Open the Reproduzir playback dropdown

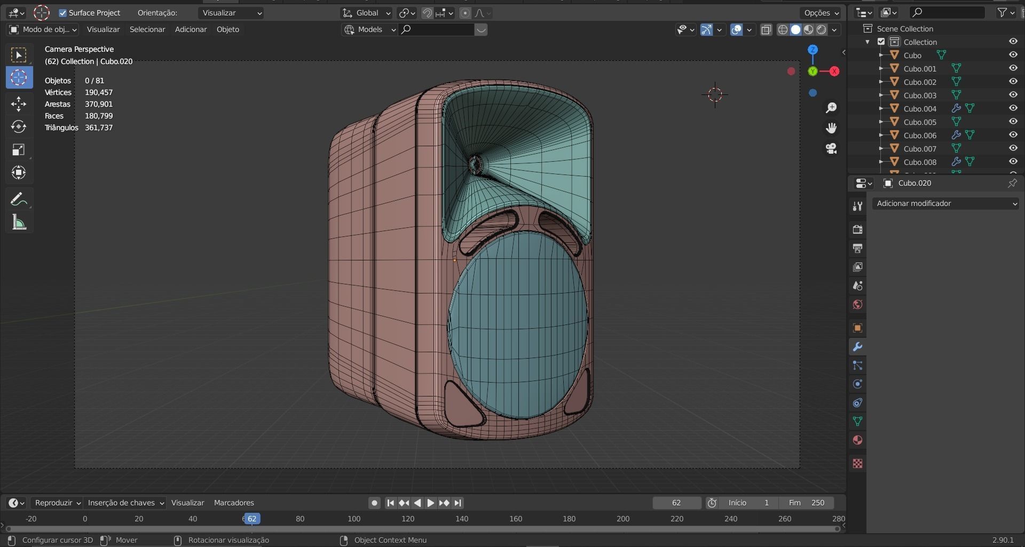pos(57,503)
